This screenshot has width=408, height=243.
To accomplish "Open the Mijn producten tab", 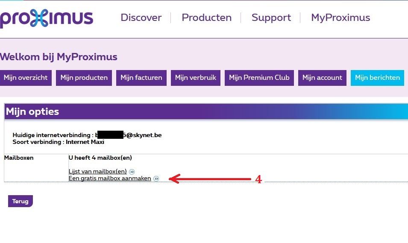I will point(84,78).
